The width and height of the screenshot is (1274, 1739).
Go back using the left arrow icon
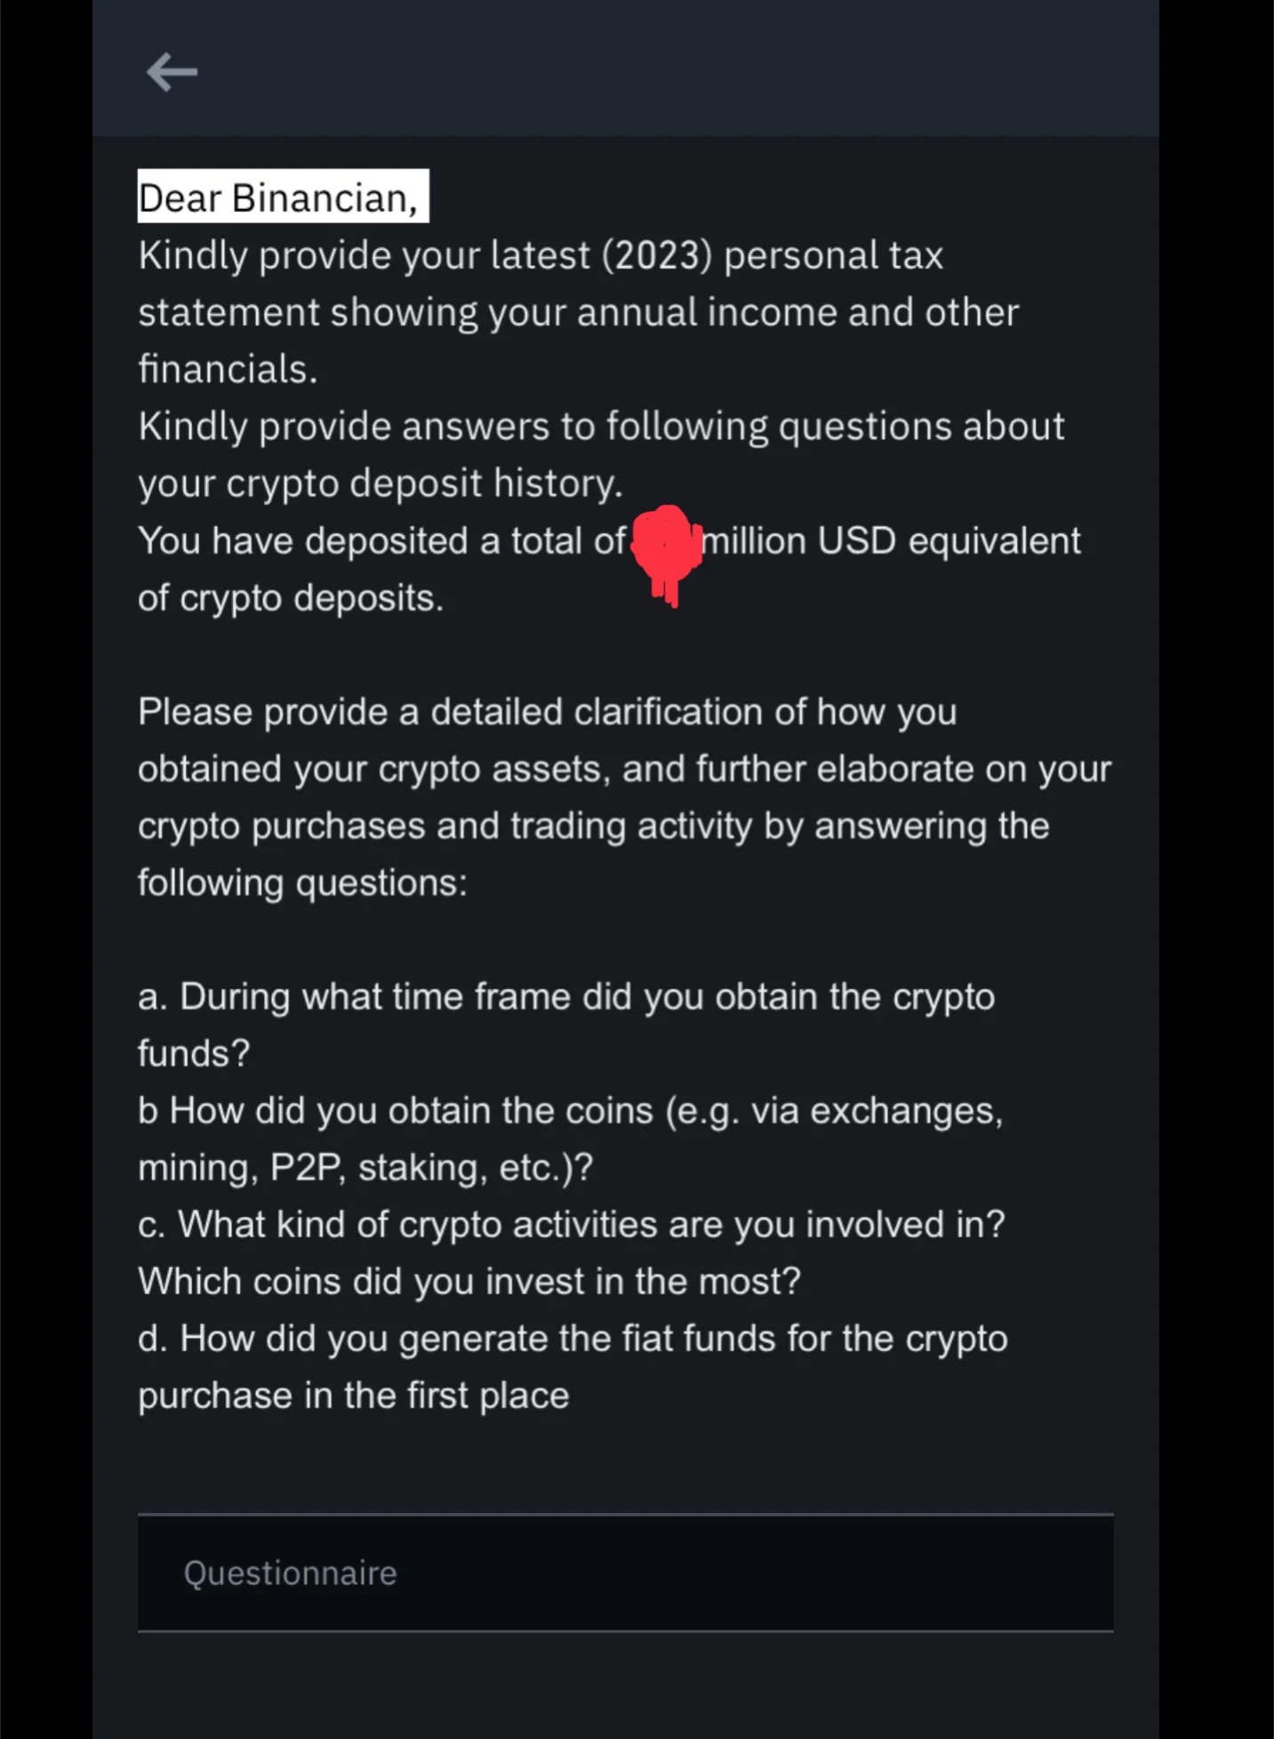(x=172, y=72)
